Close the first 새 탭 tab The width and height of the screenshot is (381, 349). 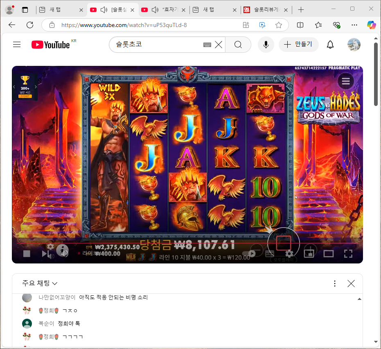[x=81, y=10]
